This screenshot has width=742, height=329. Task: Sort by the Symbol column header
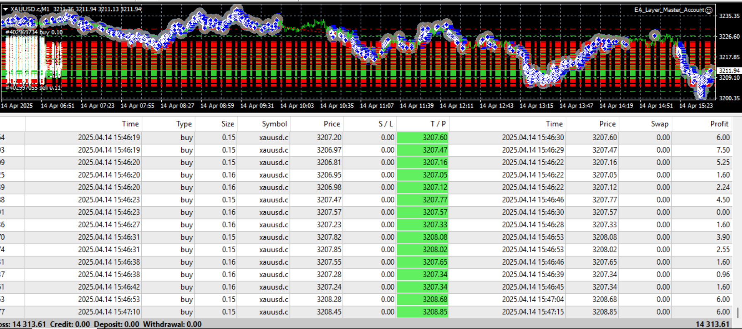[x=274, y=124]
